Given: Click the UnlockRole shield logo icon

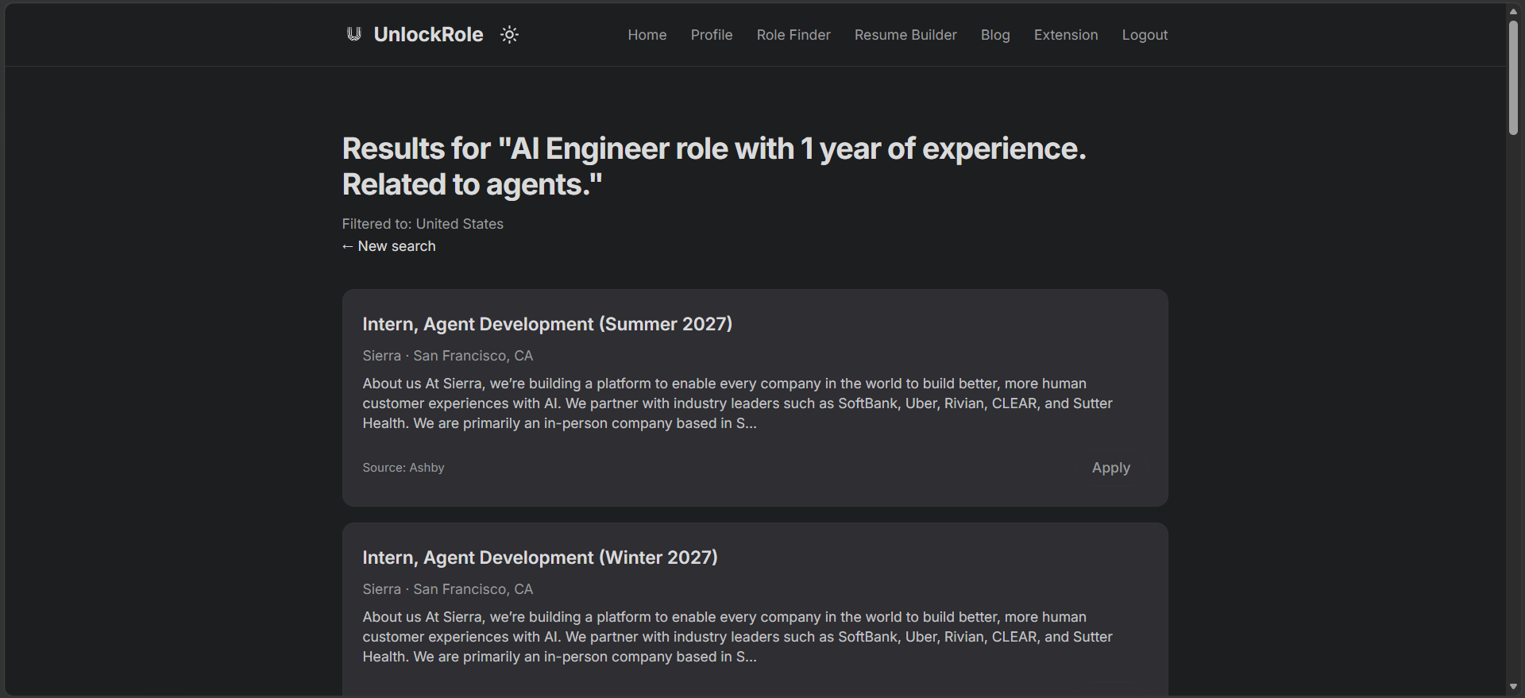Looking at the screenshot, I should [353, 34].
